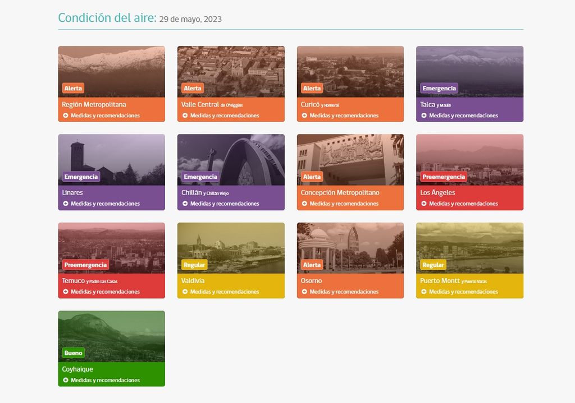
Task: Click plus icon under Región Metropolitana
Action: click(66, 115)
